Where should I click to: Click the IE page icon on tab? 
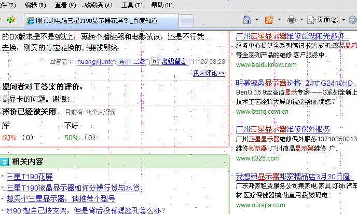click(30, 21)
